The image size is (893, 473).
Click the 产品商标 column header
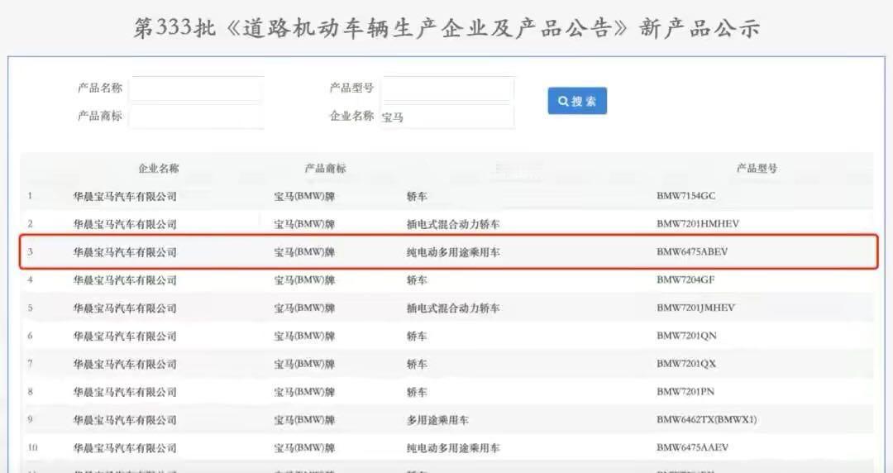(325, 168)
